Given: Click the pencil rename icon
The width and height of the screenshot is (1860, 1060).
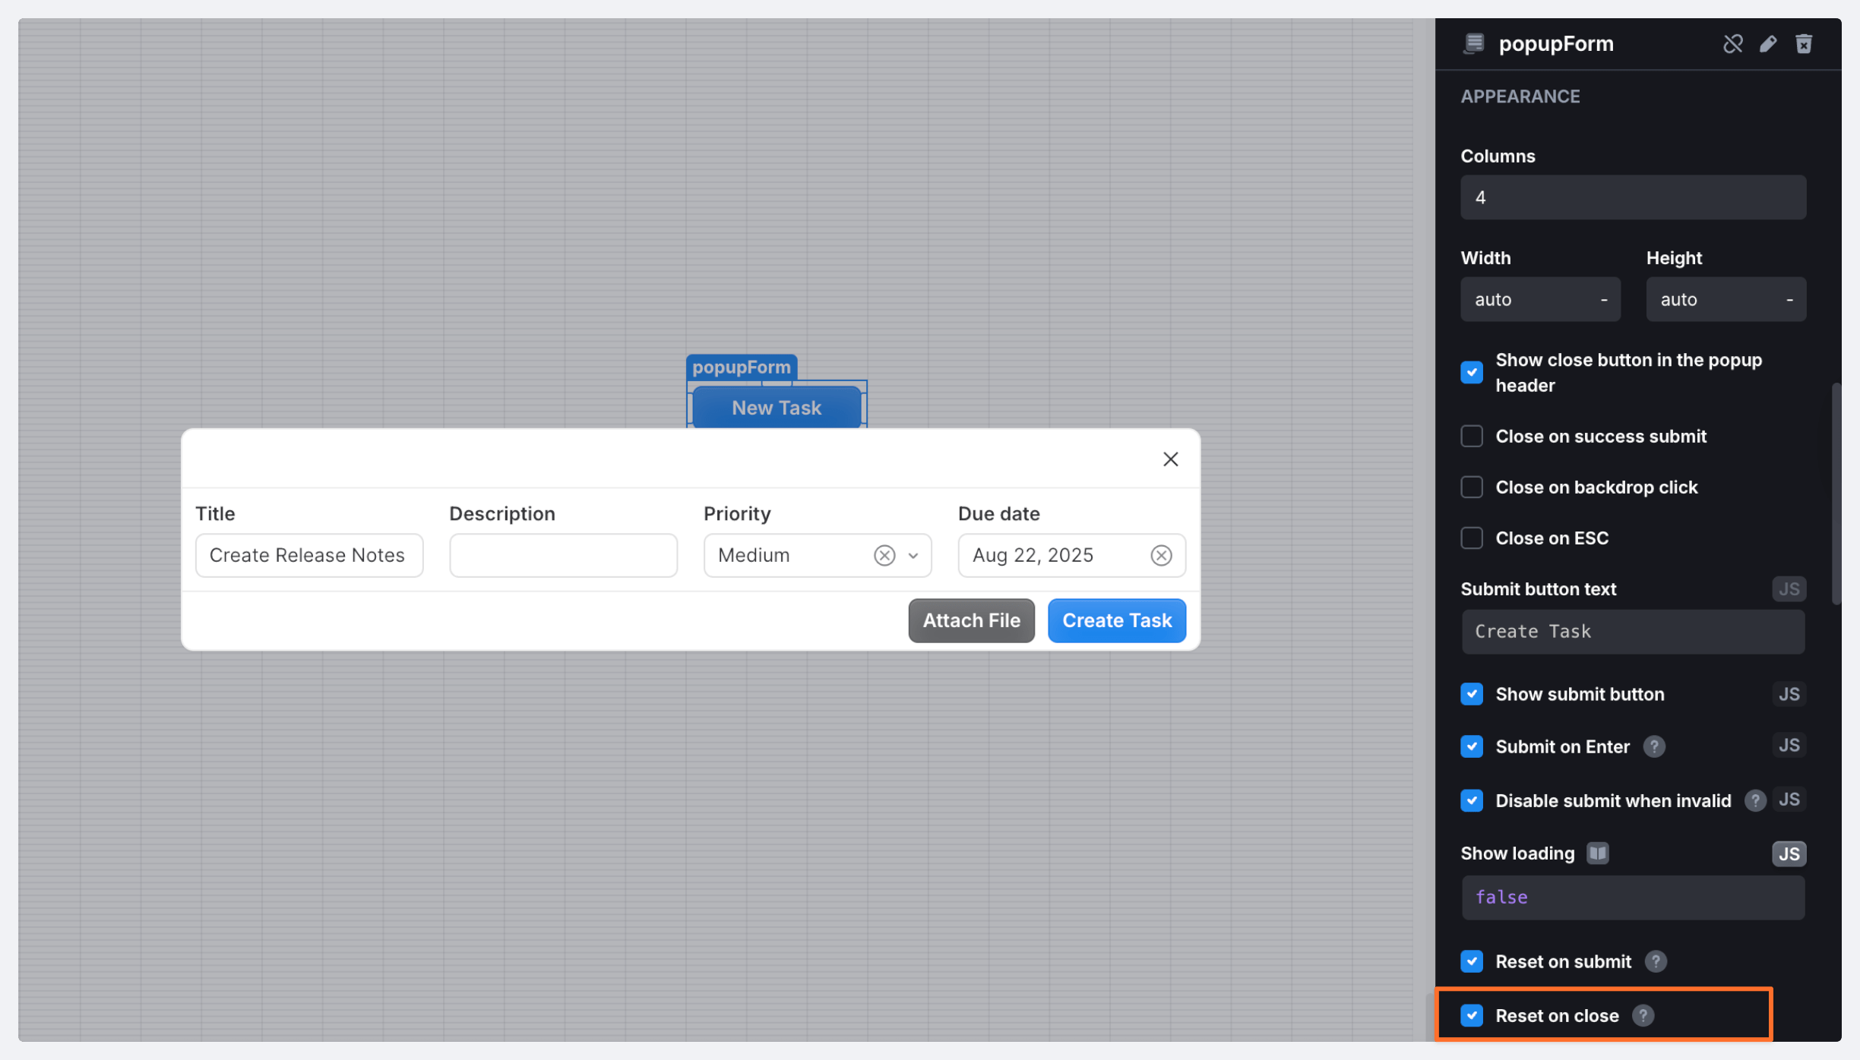Looking at the screenshot, I should (1768, 44).
